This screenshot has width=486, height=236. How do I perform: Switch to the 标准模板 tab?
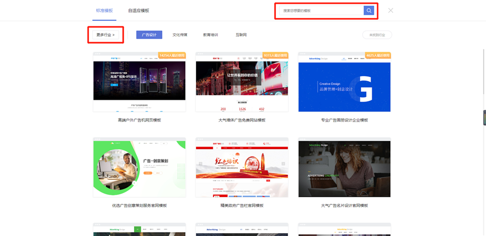[104, 11]
